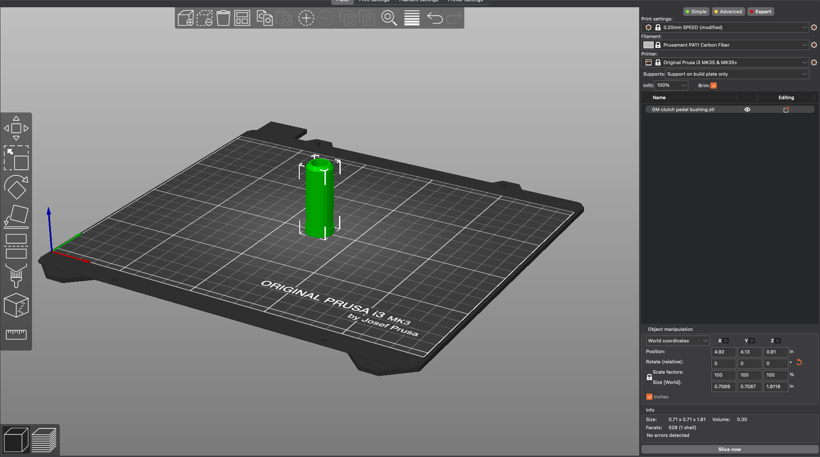Click the Copy icon in the toolbar
The image size is (820, 457).
point(265,18)
